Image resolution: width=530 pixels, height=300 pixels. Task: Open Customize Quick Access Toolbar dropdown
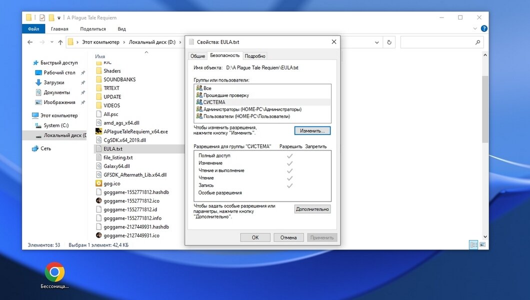[59, 18]
